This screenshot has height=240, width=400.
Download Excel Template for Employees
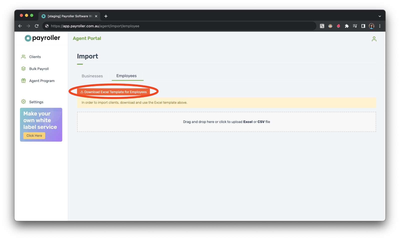click(113, 92)
